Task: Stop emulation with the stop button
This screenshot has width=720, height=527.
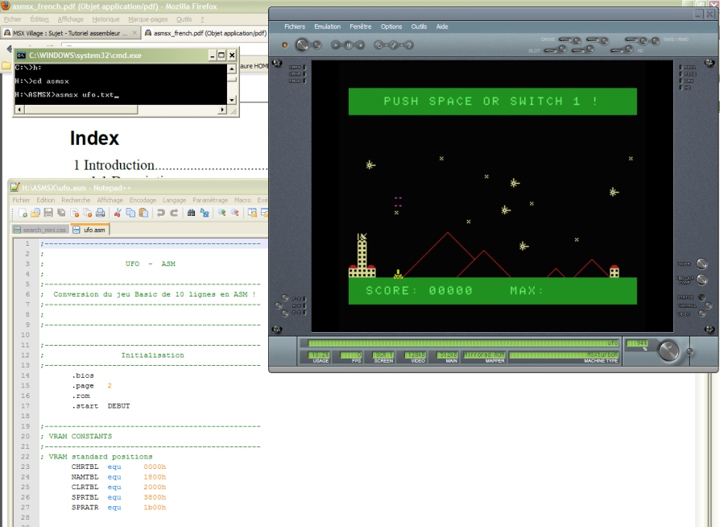Action: pyautogui.click(x=361, y=45)
